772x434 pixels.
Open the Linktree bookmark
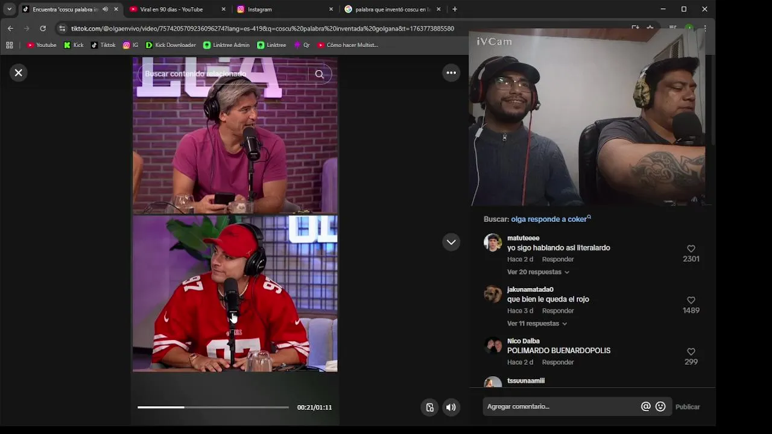click(271, 45)
